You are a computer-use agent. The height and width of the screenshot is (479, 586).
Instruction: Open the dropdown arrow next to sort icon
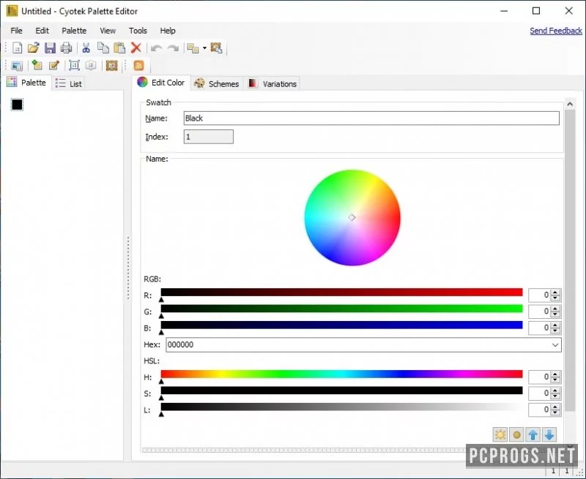204,48
